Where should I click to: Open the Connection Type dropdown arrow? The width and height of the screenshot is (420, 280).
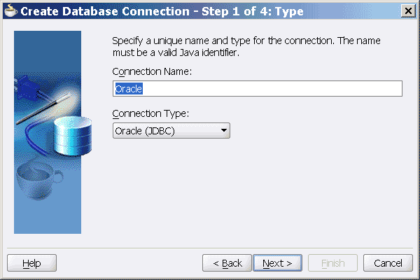point(223,130)
